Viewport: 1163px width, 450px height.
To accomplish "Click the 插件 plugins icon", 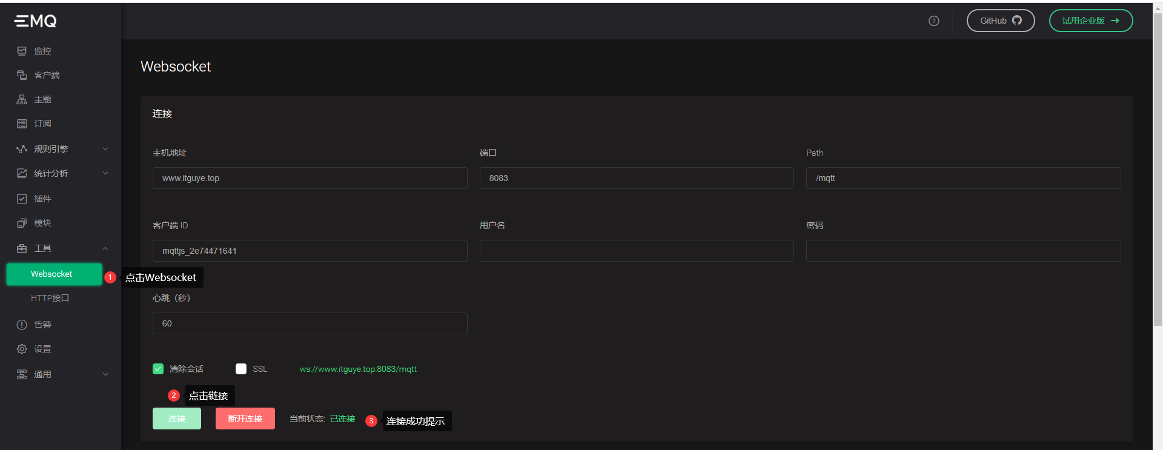I will [x=22, y=199].
